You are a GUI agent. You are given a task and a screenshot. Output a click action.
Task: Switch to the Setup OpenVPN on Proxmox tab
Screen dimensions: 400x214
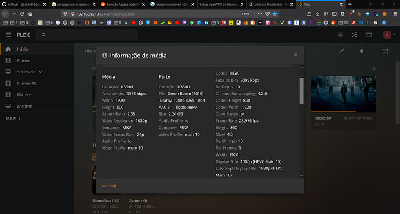(x=221, y=5)
